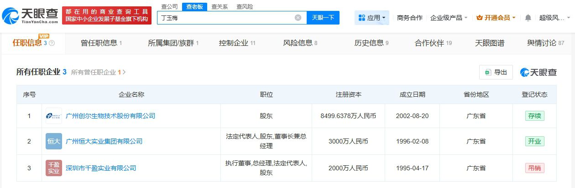Open the 控制企业 tab
The height and width of the screenshot is (188, 575).
[x=237, y=43]
